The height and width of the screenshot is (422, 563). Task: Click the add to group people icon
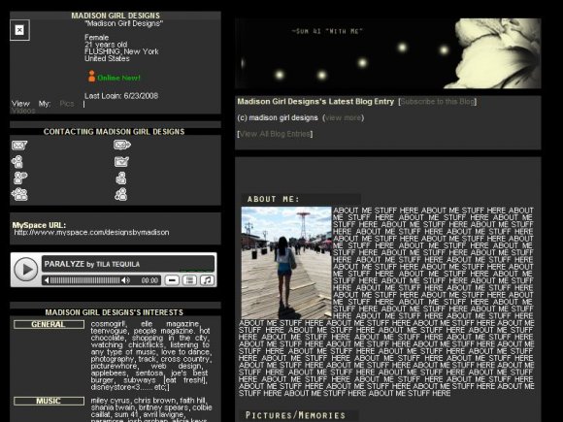coord(19,194)
